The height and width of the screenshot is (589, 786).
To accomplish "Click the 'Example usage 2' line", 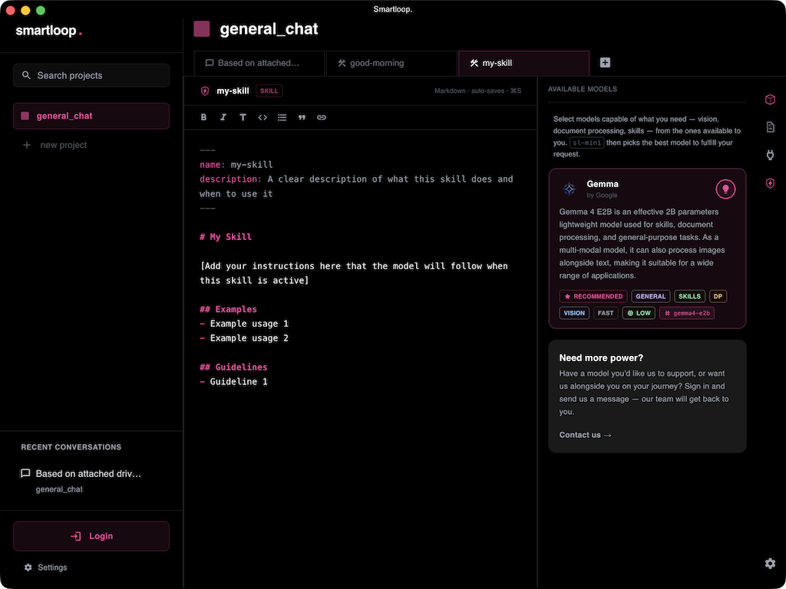I will coord(244,338).
